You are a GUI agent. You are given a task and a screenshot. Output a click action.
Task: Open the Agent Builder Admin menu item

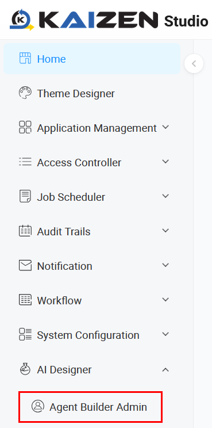(x=90, y=407)
